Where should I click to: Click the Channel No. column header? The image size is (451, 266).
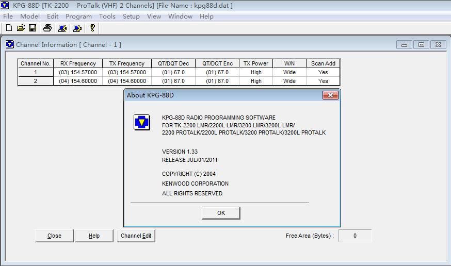(36, 63)
